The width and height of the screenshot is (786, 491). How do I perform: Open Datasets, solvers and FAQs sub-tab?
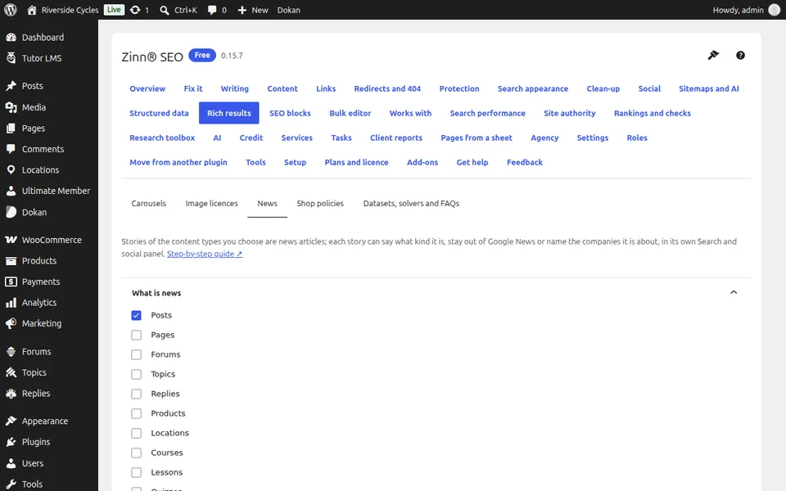tap(411, 204)
